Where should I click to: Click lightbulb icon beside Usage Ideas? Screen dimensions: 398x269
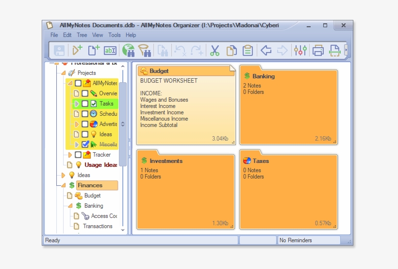79,165
